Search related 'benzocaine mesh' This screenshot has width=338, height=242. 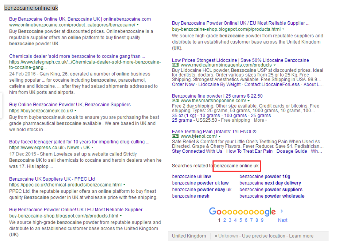pos(190,196)
